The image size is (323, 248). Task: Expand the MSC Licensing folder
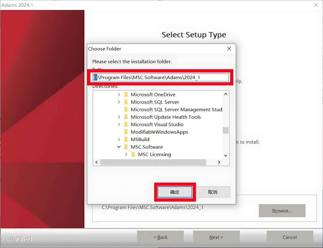(x=126, y=154)
